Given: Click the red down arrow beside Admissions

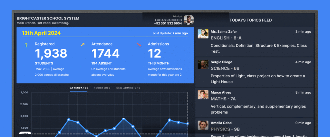Looking at the screenshot, I should [139, 45].
